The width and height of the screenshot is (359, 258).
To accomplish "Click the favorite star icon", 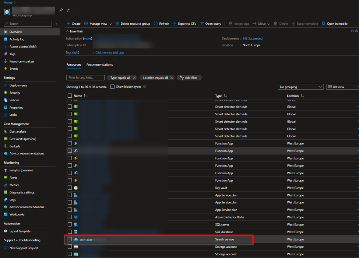I will 68,10.
